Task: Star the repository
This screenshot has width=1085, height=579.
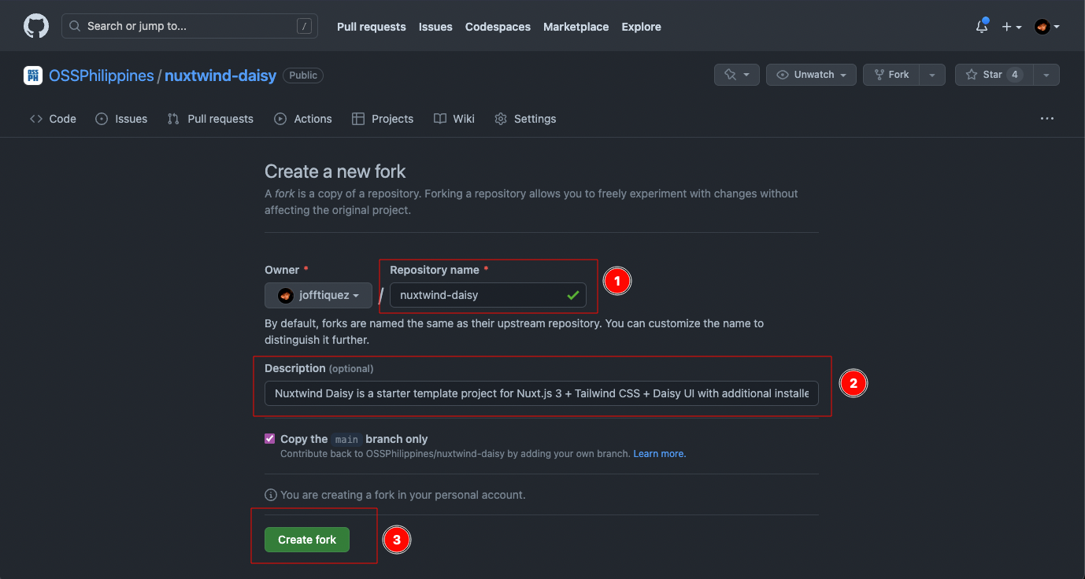Action: coord(993,75)
